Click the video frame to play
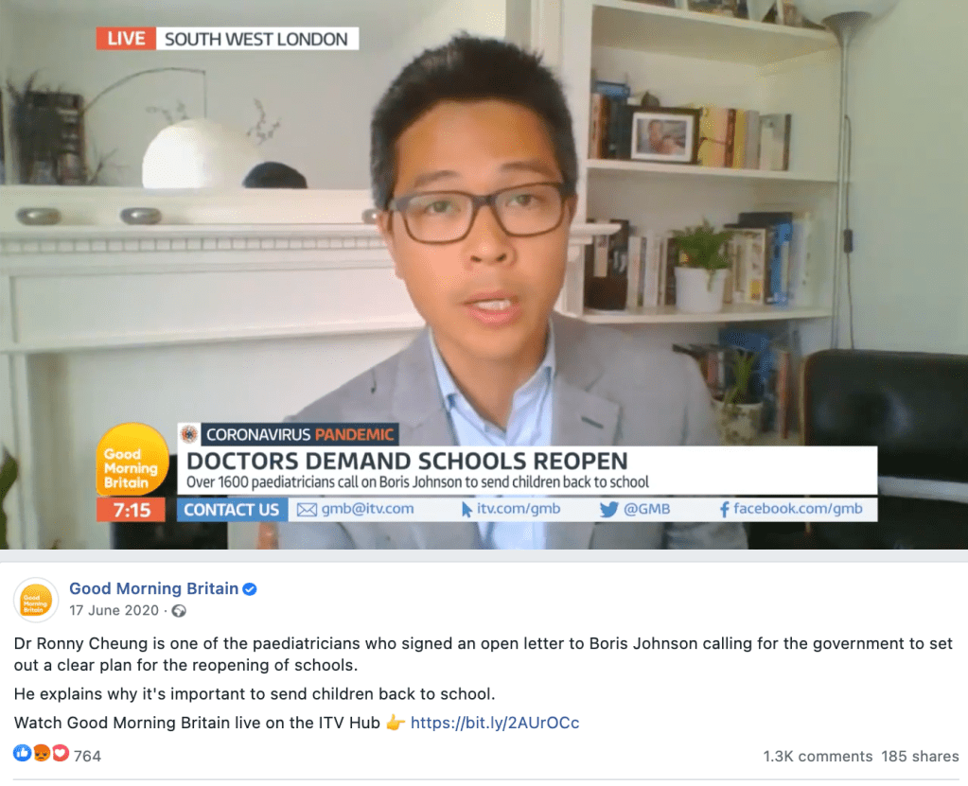 pos(484,274)
